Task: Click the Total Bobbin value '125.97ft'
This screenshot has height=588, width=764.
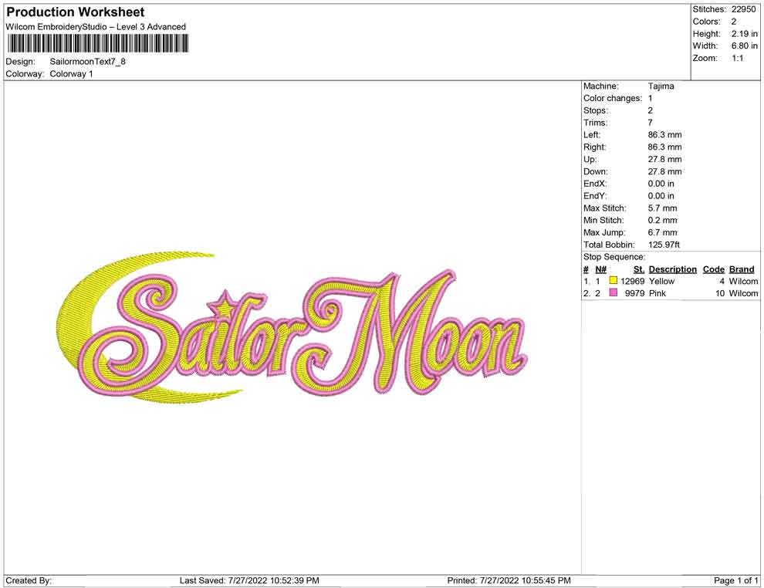Action: click(x=664, y=245)
